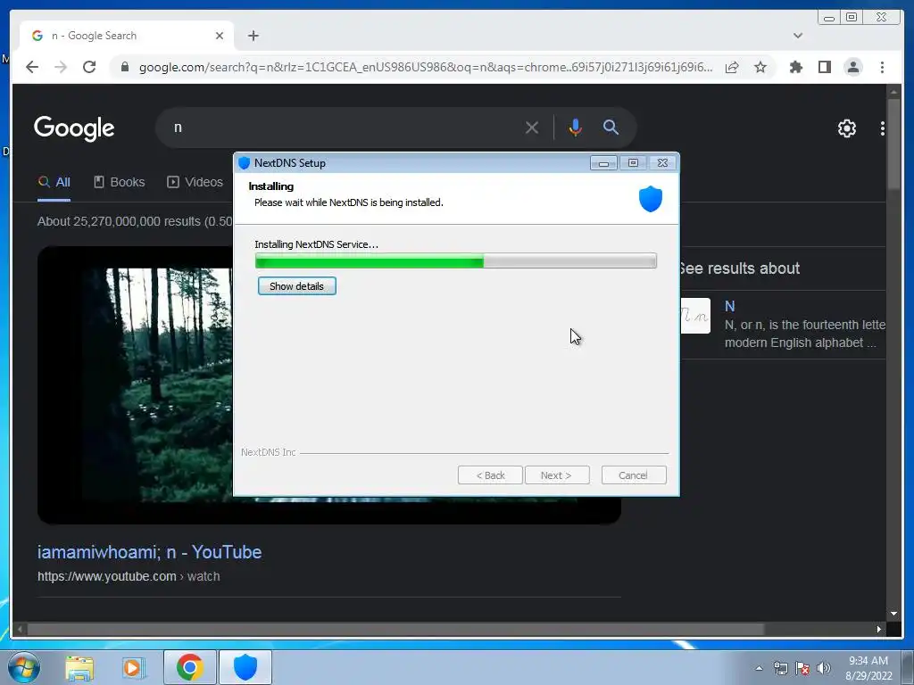Screen dimensions: 914x685
Task: Click the scrollbar down arrow
Action: (893, 614)
